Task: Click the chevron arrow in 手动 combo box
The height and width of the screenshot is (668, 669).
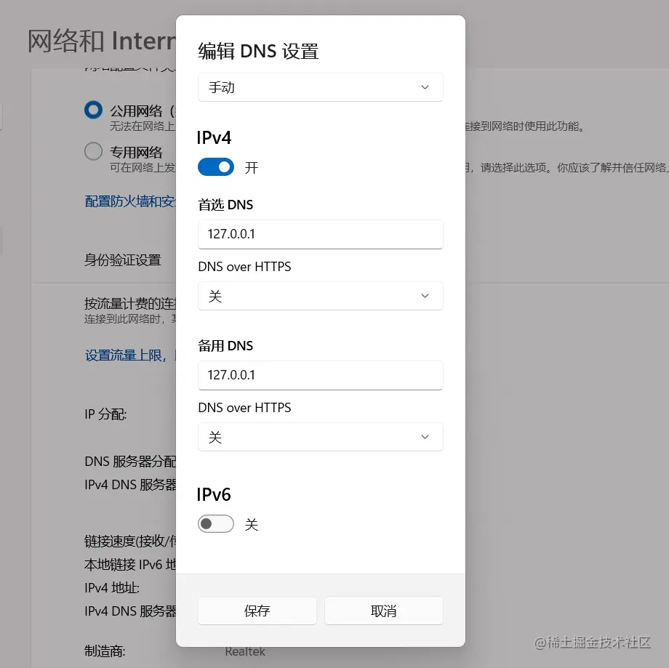Action: click(425, 87)
